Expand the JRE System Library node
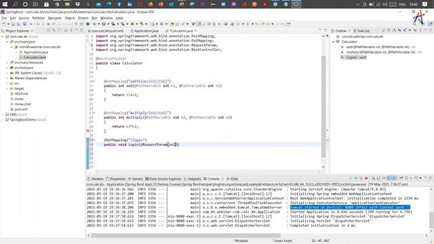Screen dimensions: 434x244 [7, 73]
